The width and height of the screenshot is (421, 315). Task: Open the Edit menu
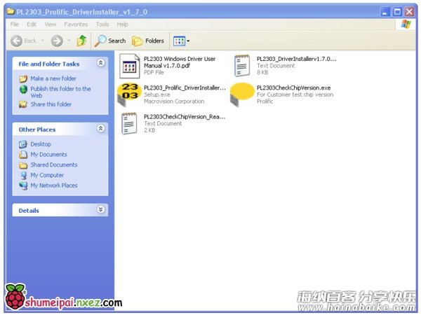32,24
